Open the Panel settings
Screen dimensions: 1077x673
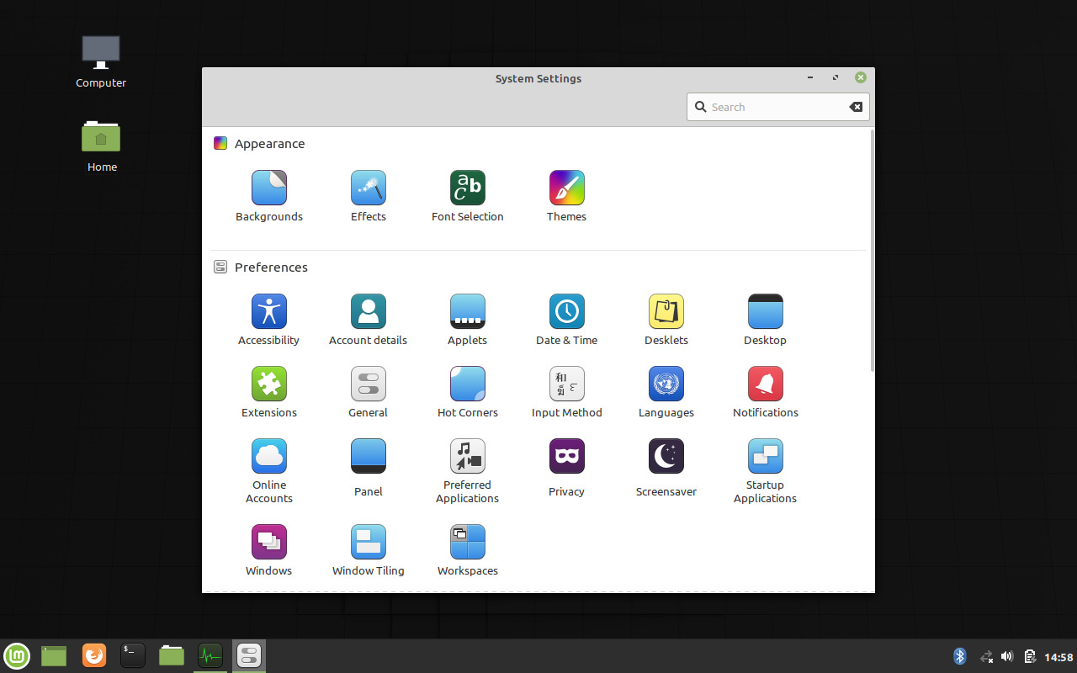(369, 468)
